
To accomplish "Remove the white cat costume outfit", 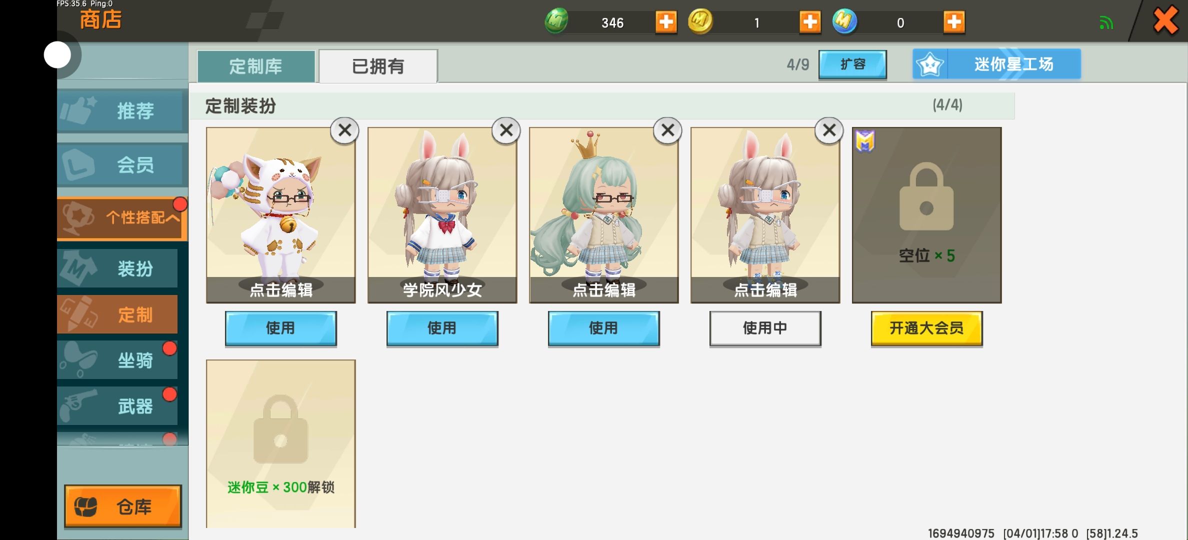I will 344,130.
